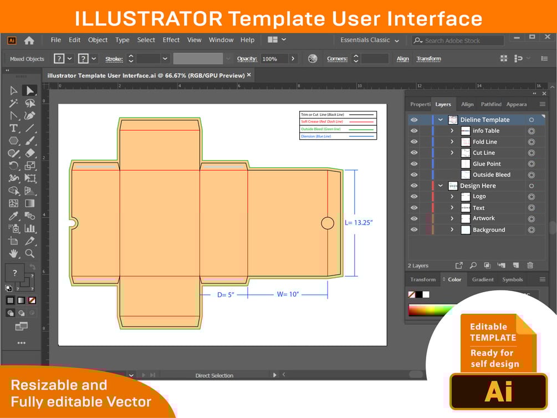Image resolution: width=557 pixels, height=418 pixels.
Task: Switch to the Pathfinder panel tab
Action: [491, 104]
